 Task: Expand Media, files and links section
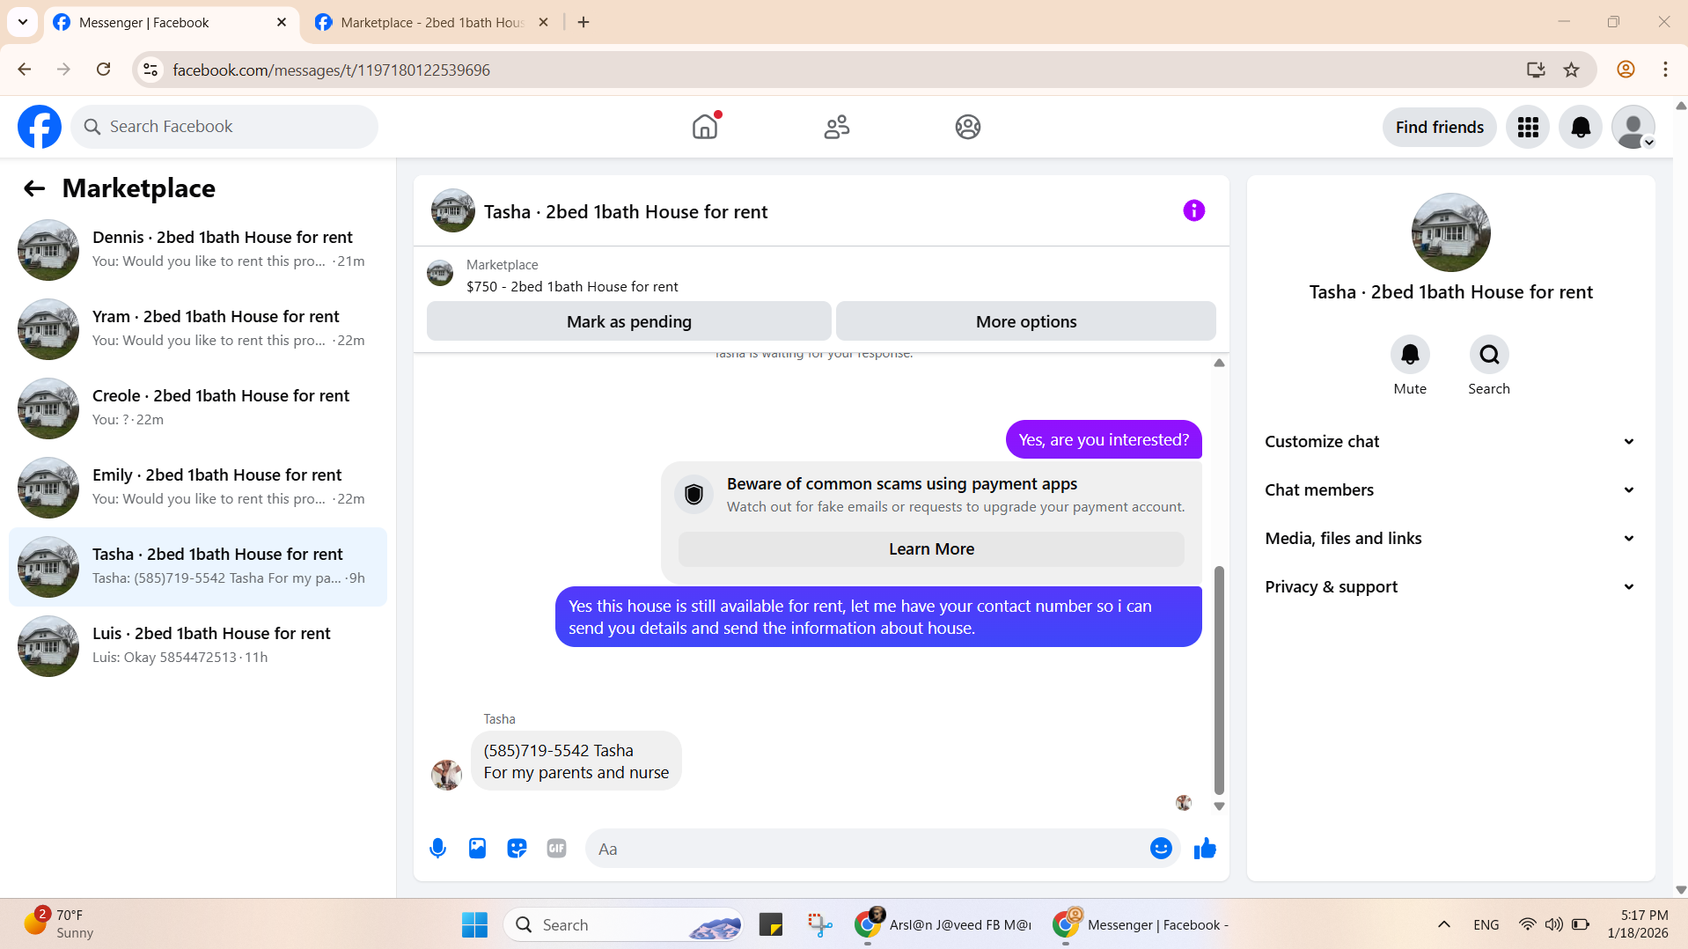click(x=1450, y=539)
